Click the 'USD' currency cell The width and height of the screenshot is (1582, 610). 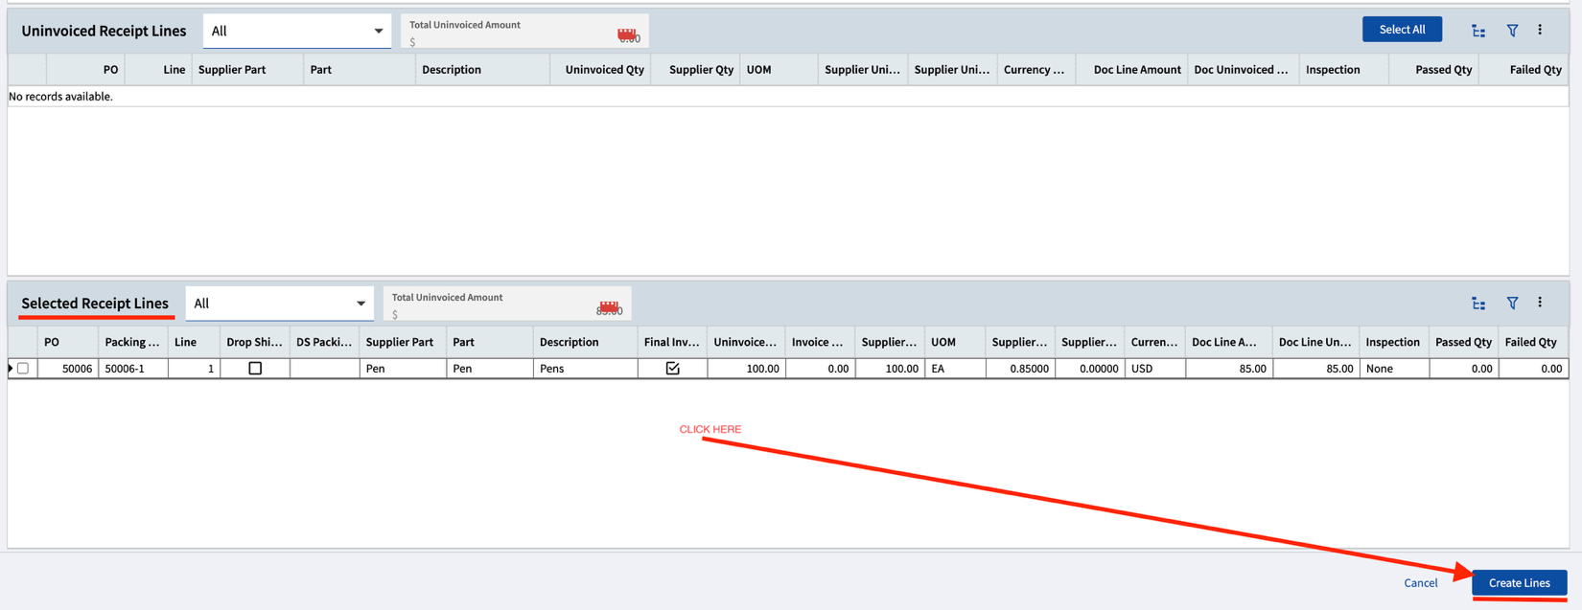point(1154,369)
